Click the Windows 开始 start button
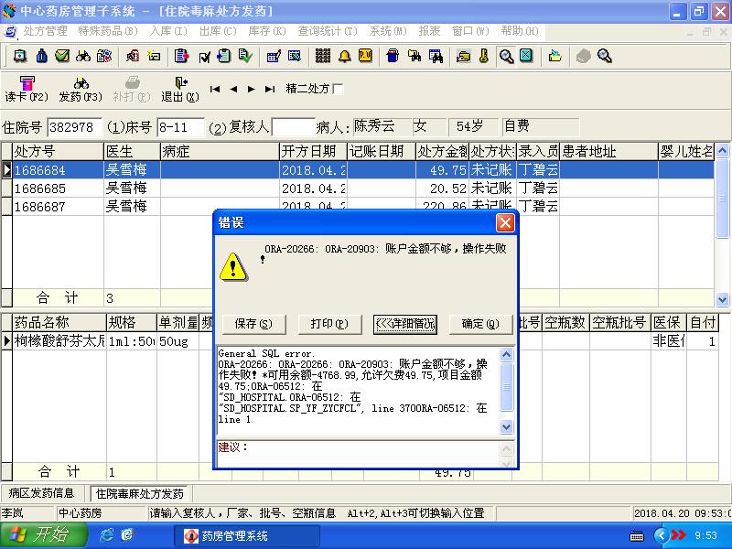The height and width of the screenshot is (549, 732). click(43, 535)
